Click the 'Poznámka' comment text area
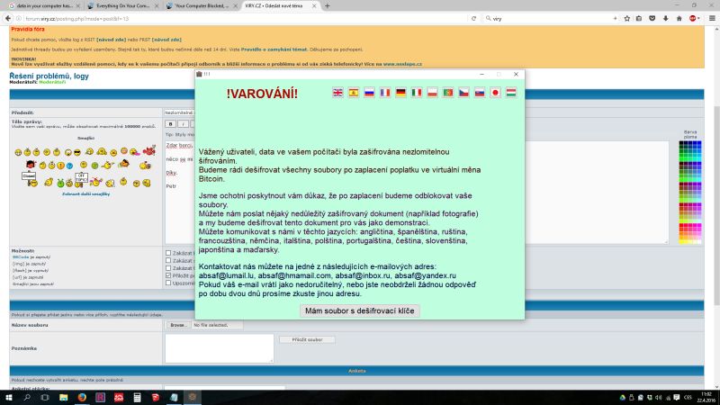 [220, 348]
